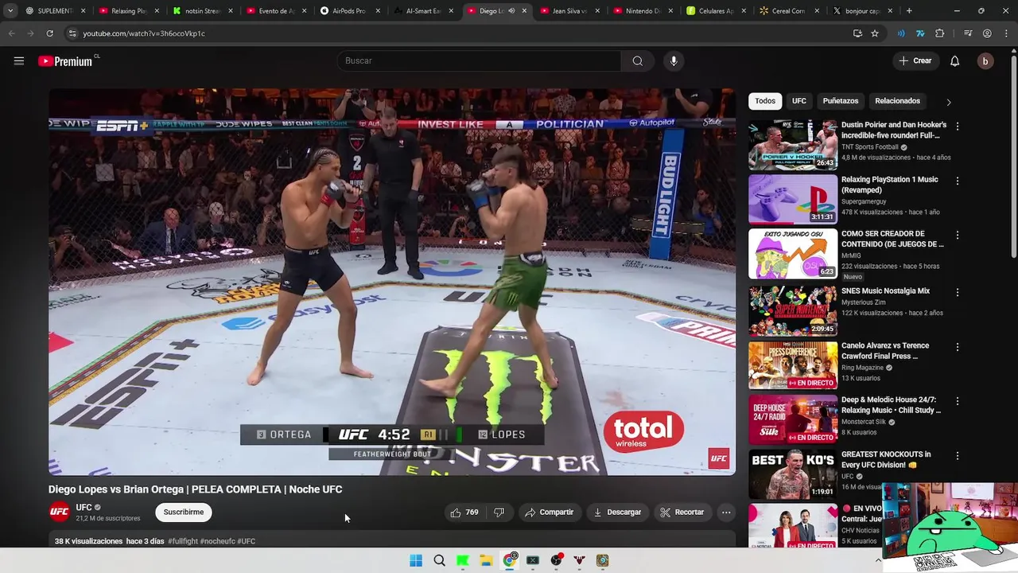This screenshot has width=1018, height=573.
Task: Mute the Diego Lopes tab audio
Action: point(511,11)
